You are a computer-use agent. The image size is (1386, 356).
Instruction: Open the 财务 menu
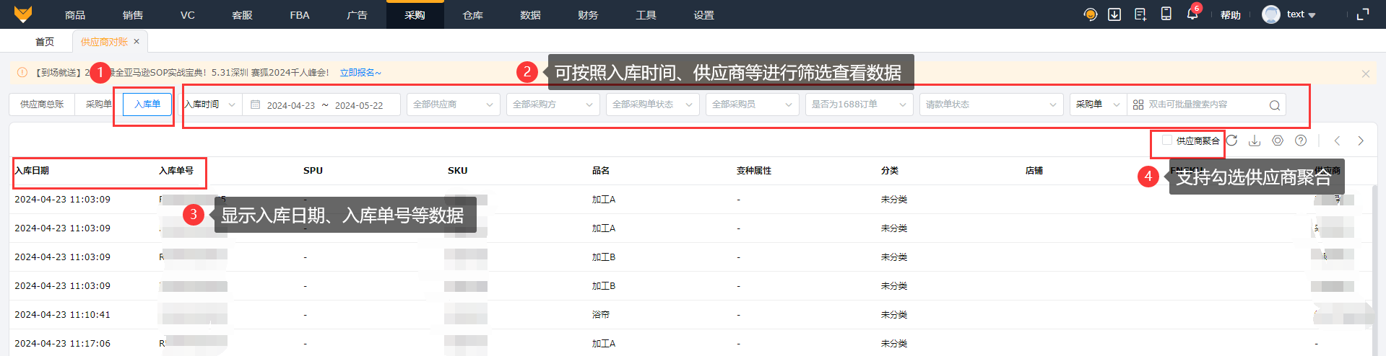[588, 15]
